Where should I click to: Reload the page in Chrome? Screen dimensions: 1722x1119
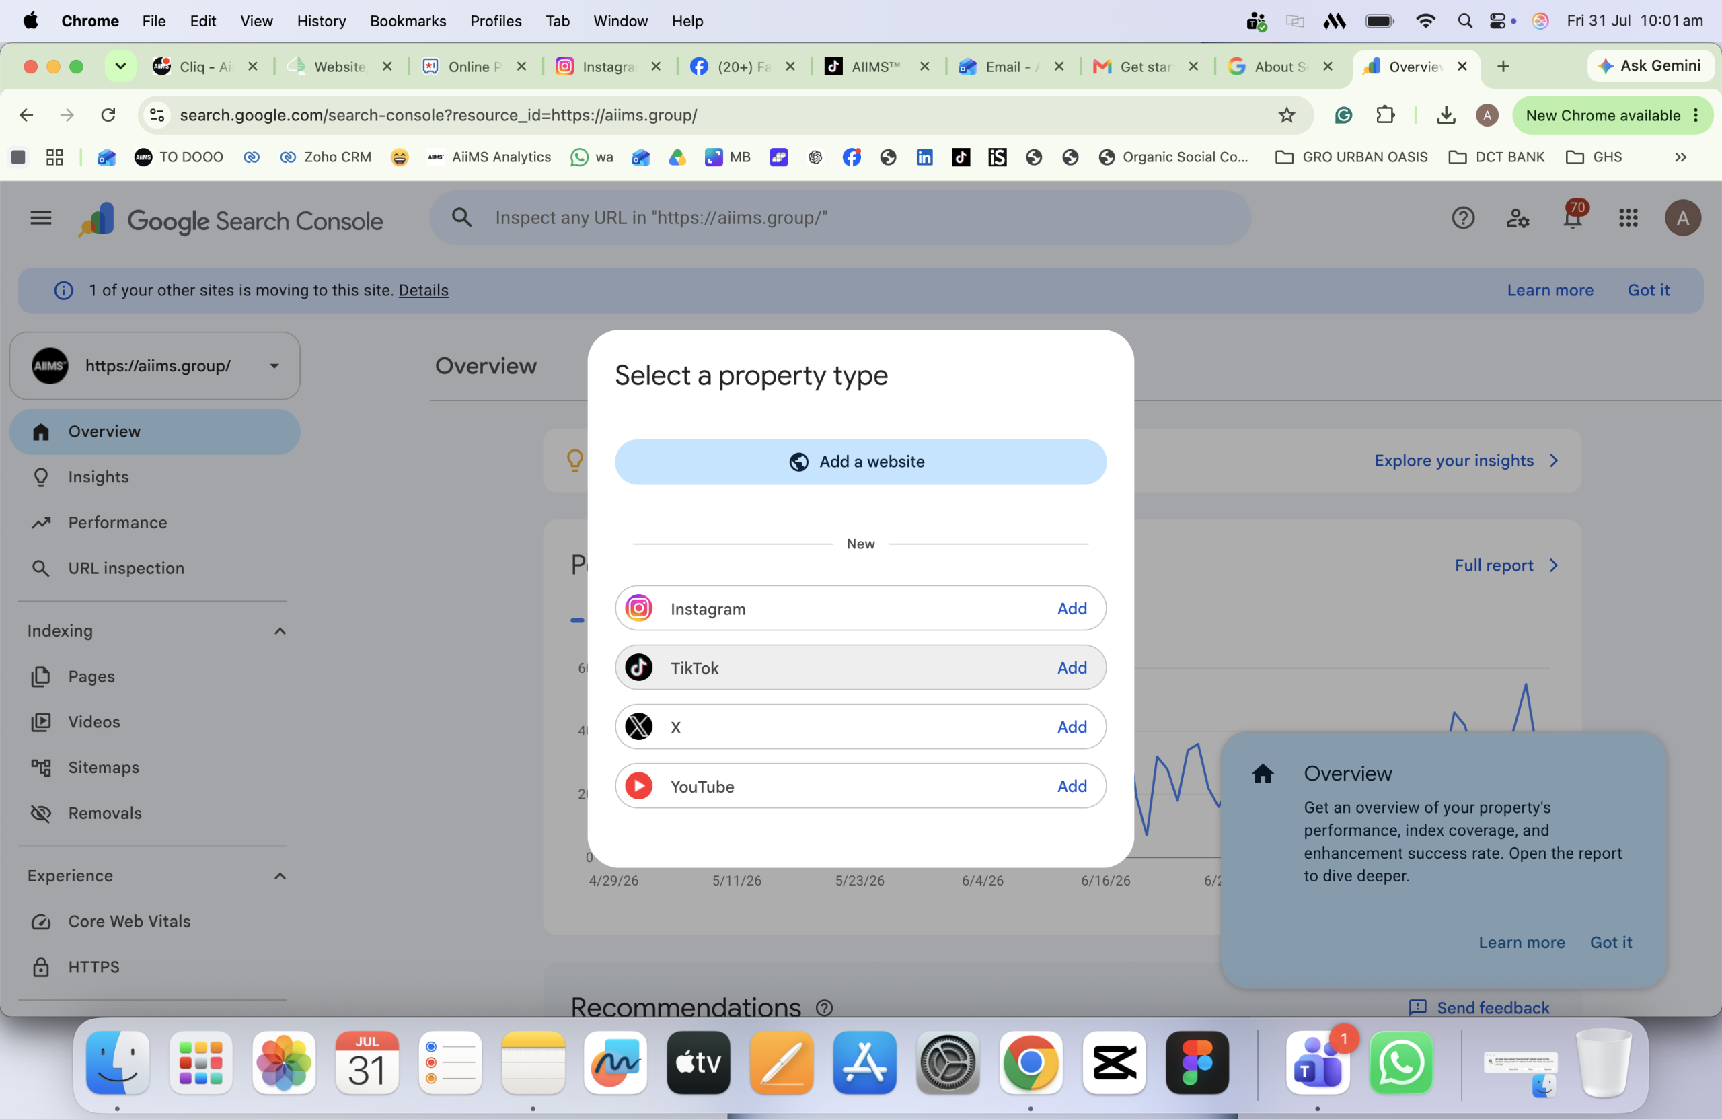click(x=108, y=115)
